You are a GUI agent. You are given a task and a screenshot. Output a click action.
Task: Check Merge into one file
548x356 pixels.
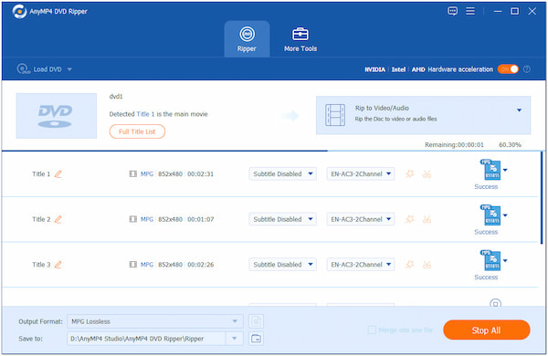click(x=373, y=330)
